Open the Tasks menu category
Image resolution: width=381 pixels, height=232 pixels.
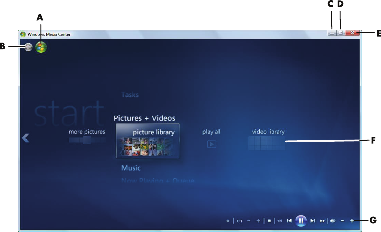(130, 94)
